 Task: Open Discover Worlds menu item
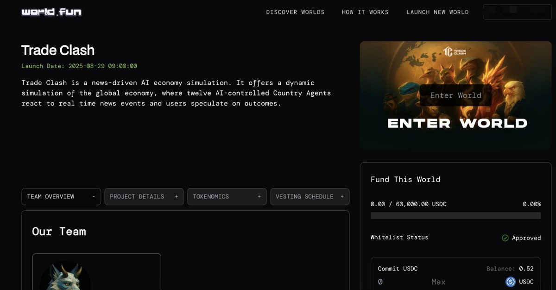point(295,12)
